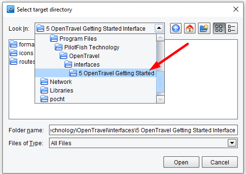The height and width of the screenshot is (174, 246).
Task: Click the dropdown list scrollbar thumb
Action: [x=160, y=81]
